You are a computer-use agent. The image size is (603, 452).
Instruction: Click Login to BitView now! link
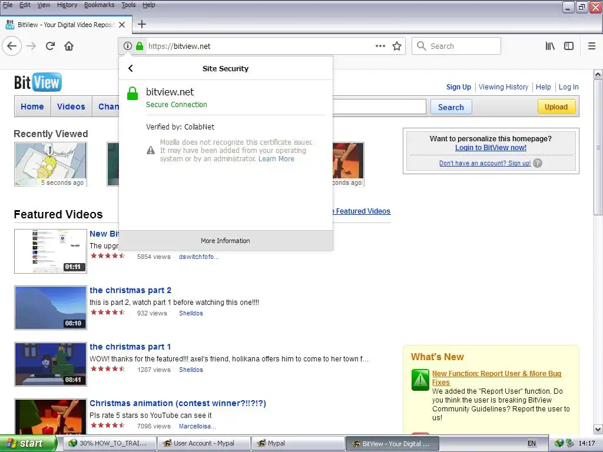(x=491, y=148)
